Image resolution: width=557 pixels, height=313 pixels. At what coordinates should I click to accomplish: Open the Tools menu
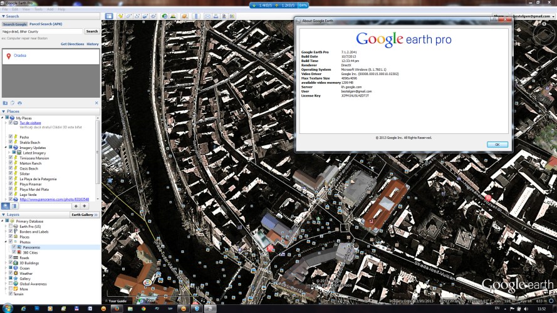tap(38, 9)
